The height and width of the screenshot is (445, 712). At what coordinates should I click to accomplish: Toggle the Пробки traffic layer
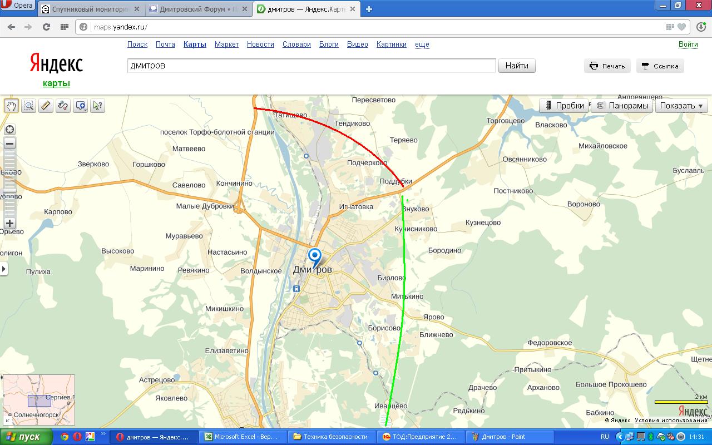pos(563,106)
